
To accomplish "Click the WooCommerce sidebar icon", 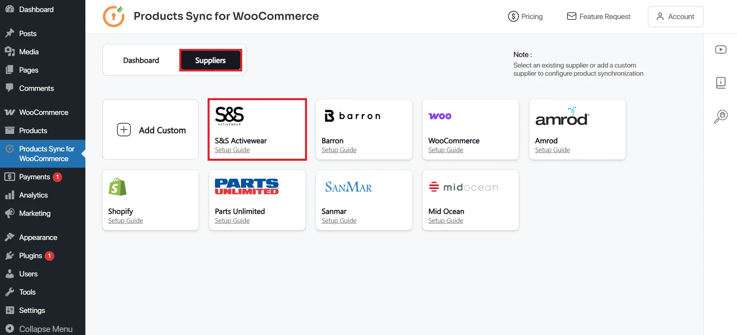I will pyautogui.click(x=9, y=112).
